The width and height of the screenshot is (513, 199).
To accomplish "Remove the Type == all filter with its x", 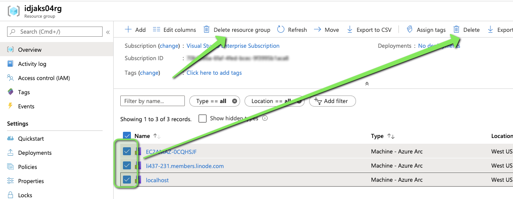I will click(234, 101).
